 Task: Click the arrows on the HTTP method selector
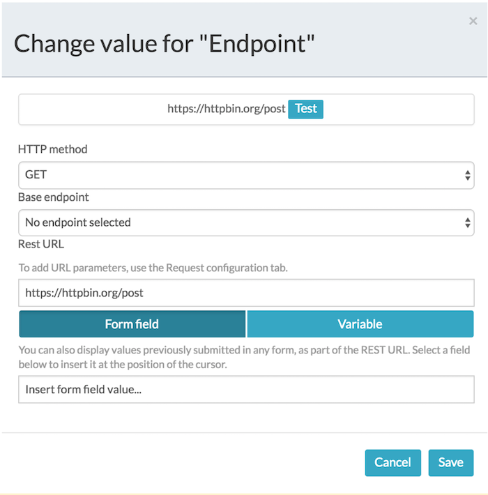point(468,176)
